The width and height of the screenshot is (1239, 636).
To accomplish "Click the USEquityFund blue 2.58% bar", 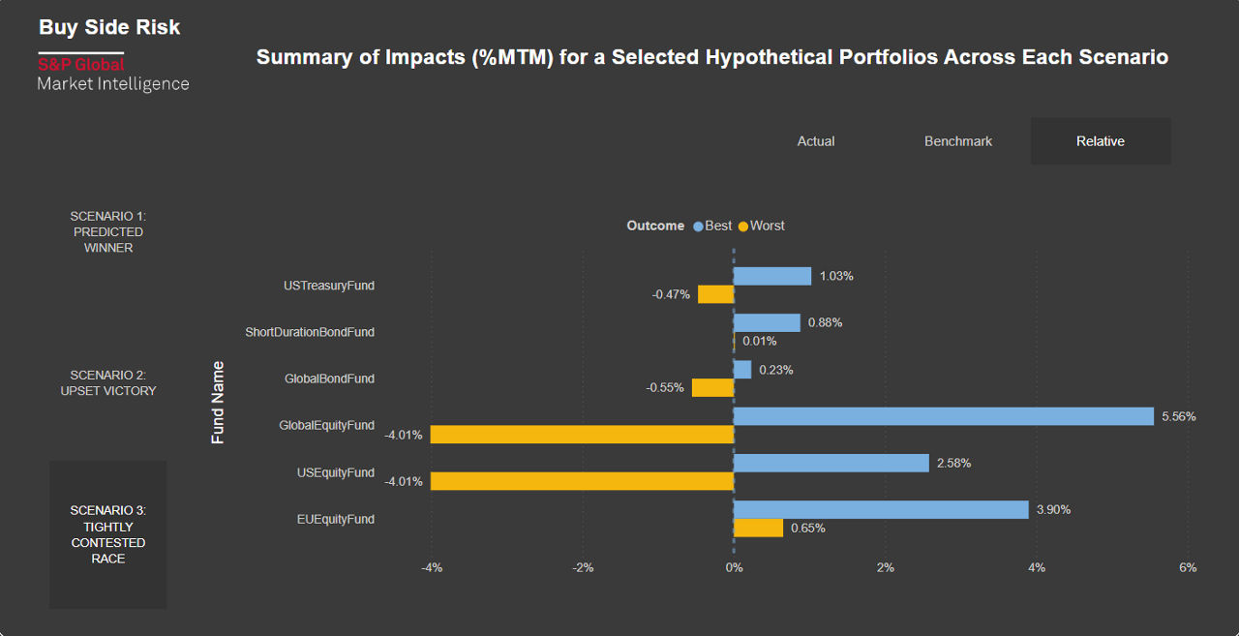I will pos(831,463).
